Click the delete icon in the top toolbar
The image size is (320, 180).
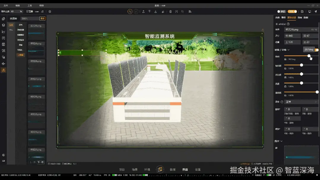point(171,11)
